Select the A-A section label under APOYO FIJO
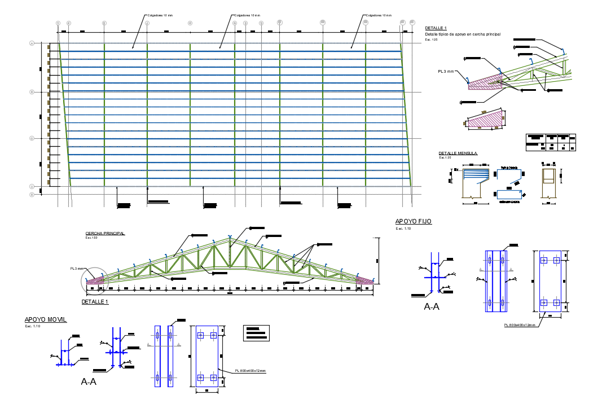The height and width of the screenshot is (395, 589). pyautogui.click(x=432, y=307)
